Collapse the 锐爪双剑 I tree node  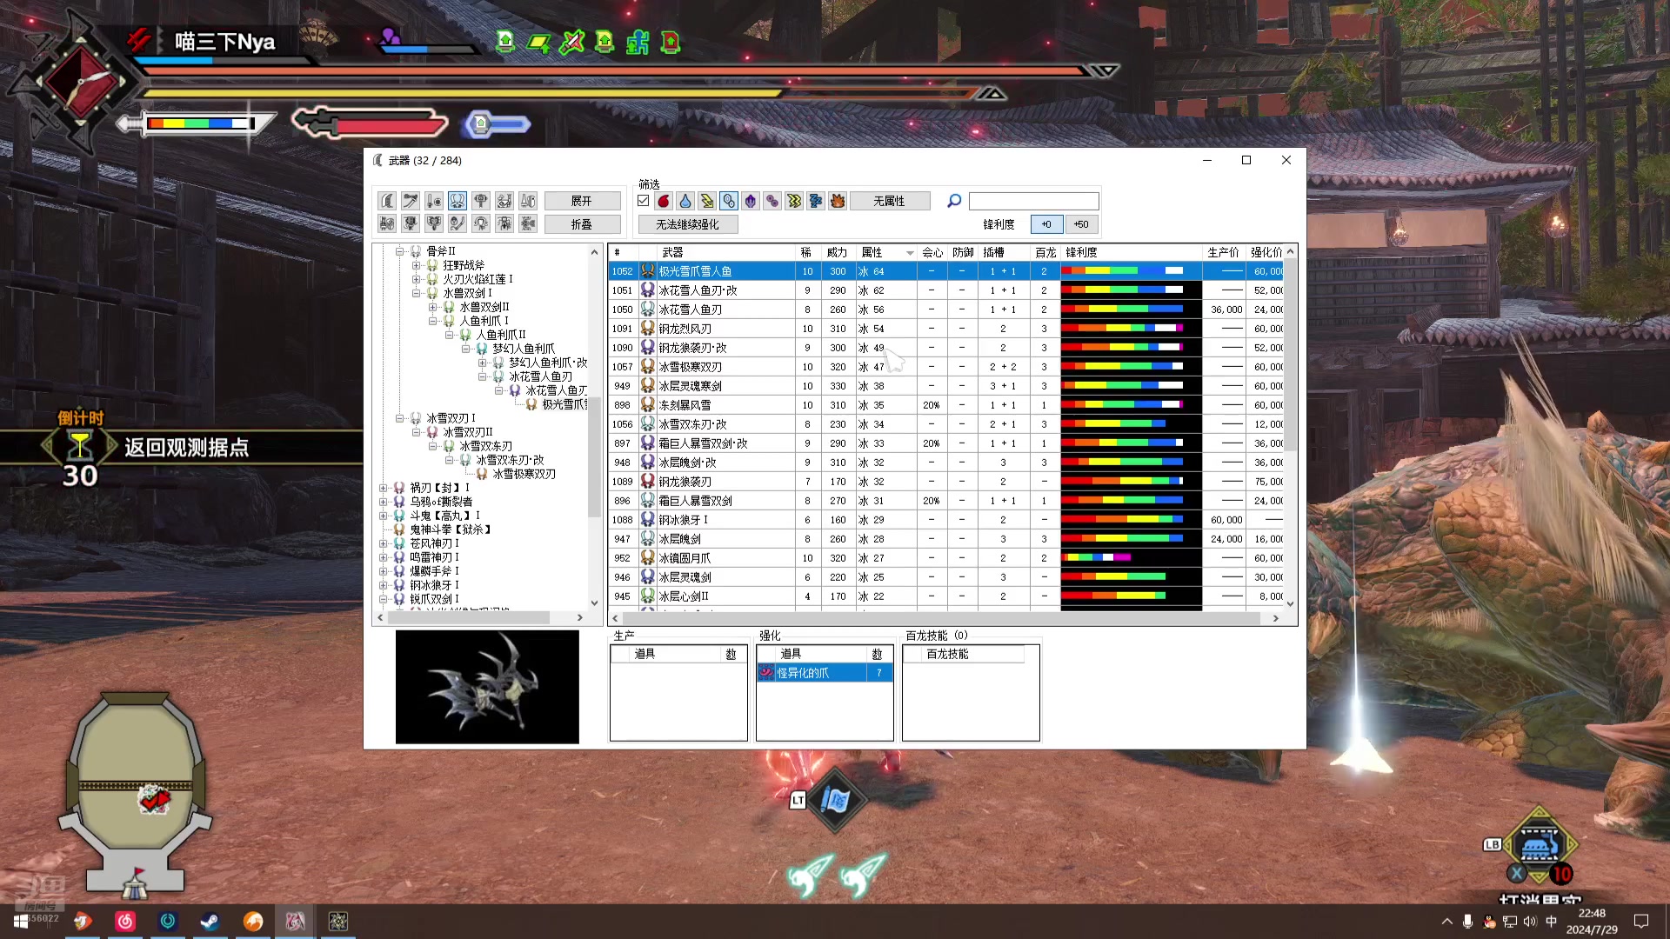(384, 599)
